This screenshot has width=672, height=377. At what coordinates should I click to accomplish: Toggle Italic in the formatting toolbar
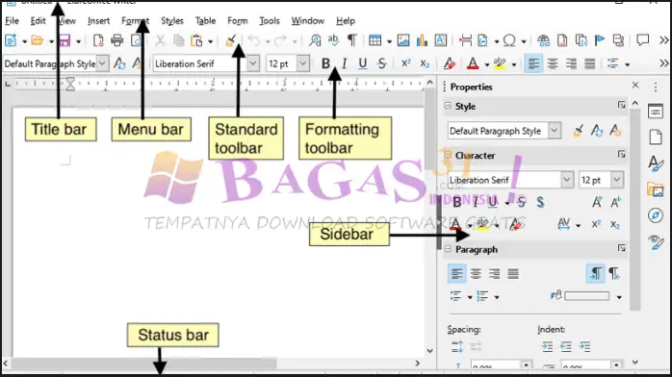[344, 63]
